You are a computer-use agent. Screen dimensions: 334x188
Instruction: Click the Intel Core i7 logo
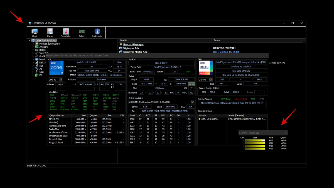(56, 68)
